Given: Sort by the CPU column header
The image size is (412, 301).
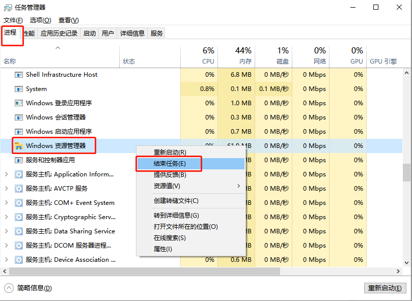Looking at the screenshot, I should (199, 56).
